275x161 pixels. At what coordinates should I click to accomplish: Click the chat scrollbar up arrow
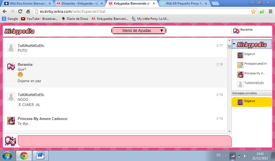point(229,40)
